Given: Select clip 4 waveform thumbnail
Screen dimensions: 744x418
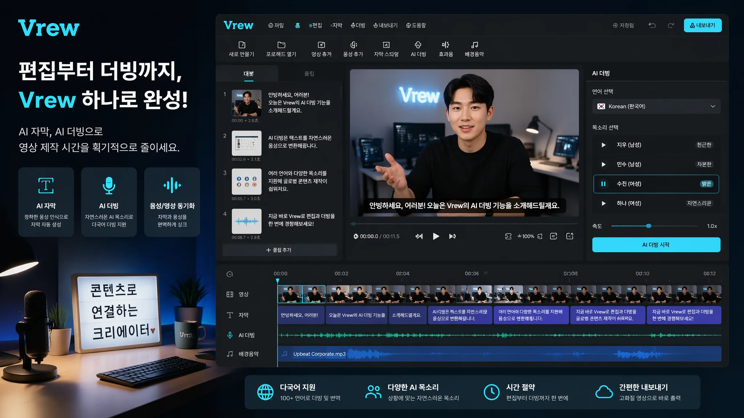Looking at the screenshot, I should (247, 221).
